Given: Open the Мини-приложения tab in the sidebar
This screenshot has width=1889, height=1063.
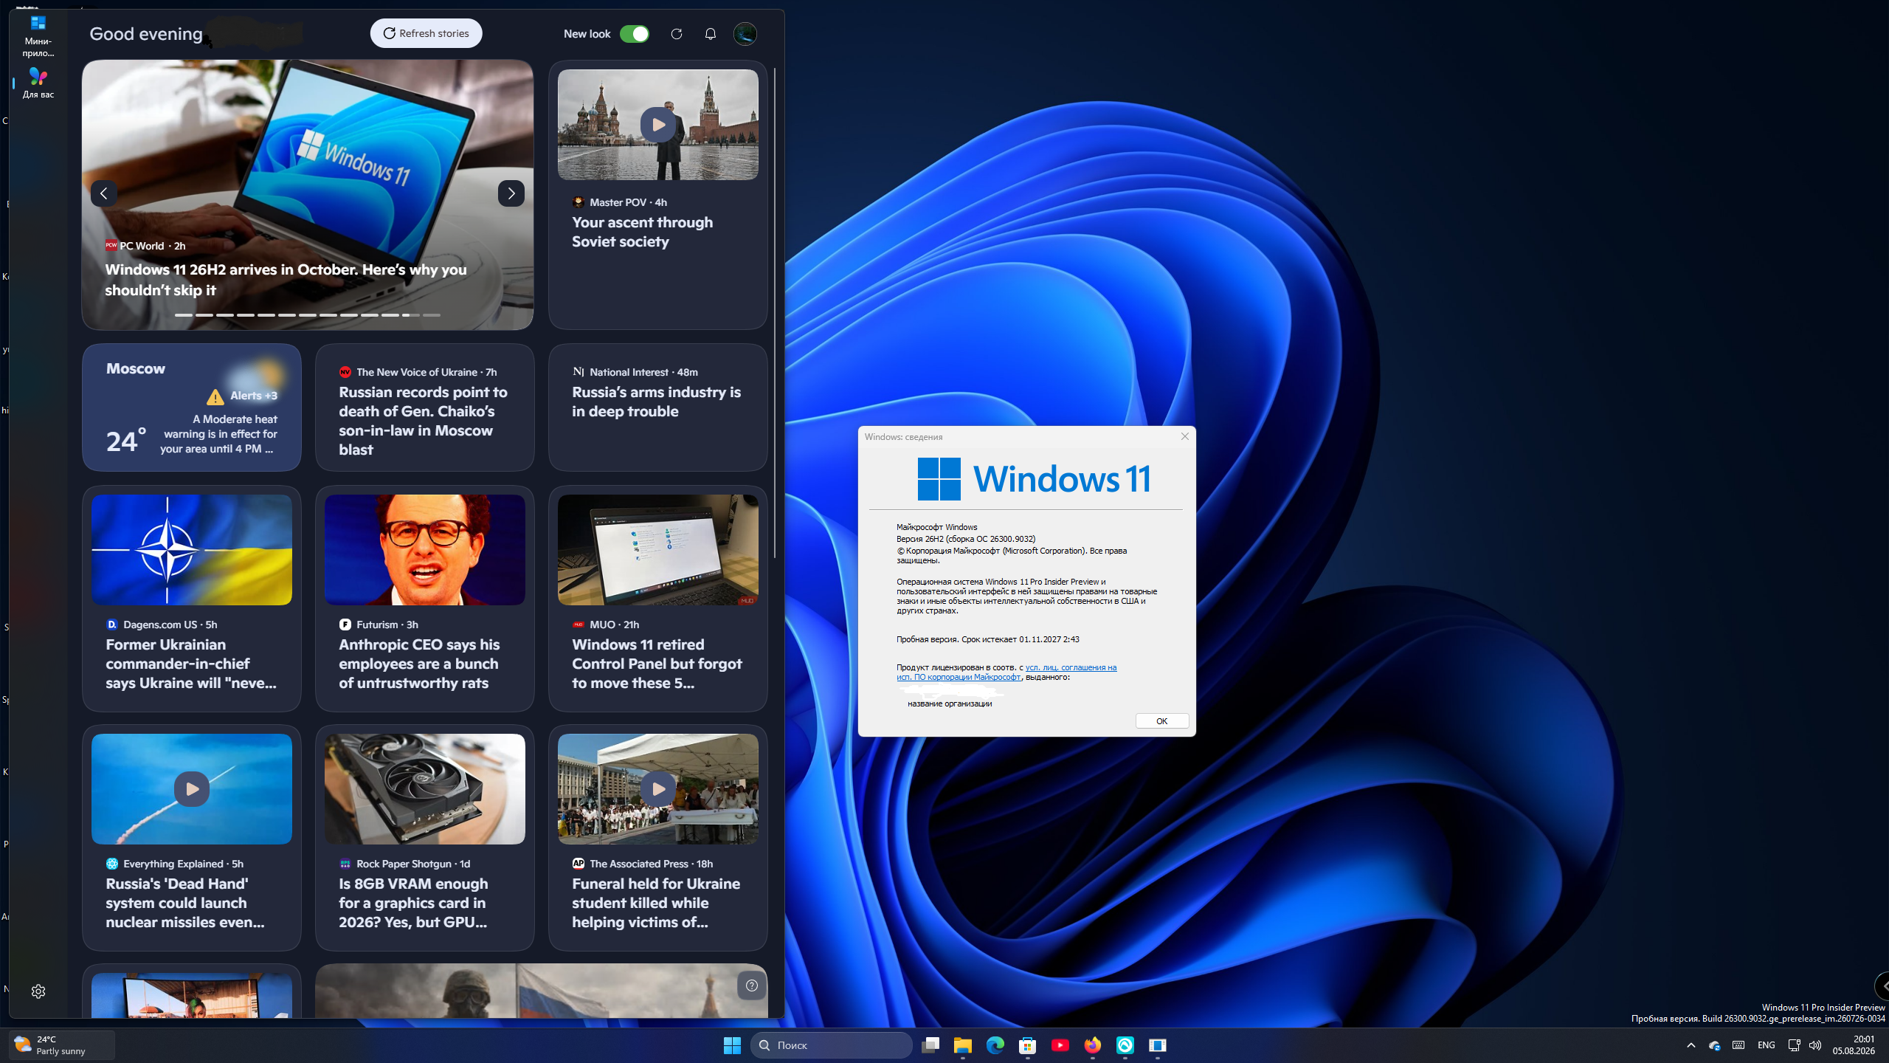Looking at the screenshot, I should tap(38, 35).
